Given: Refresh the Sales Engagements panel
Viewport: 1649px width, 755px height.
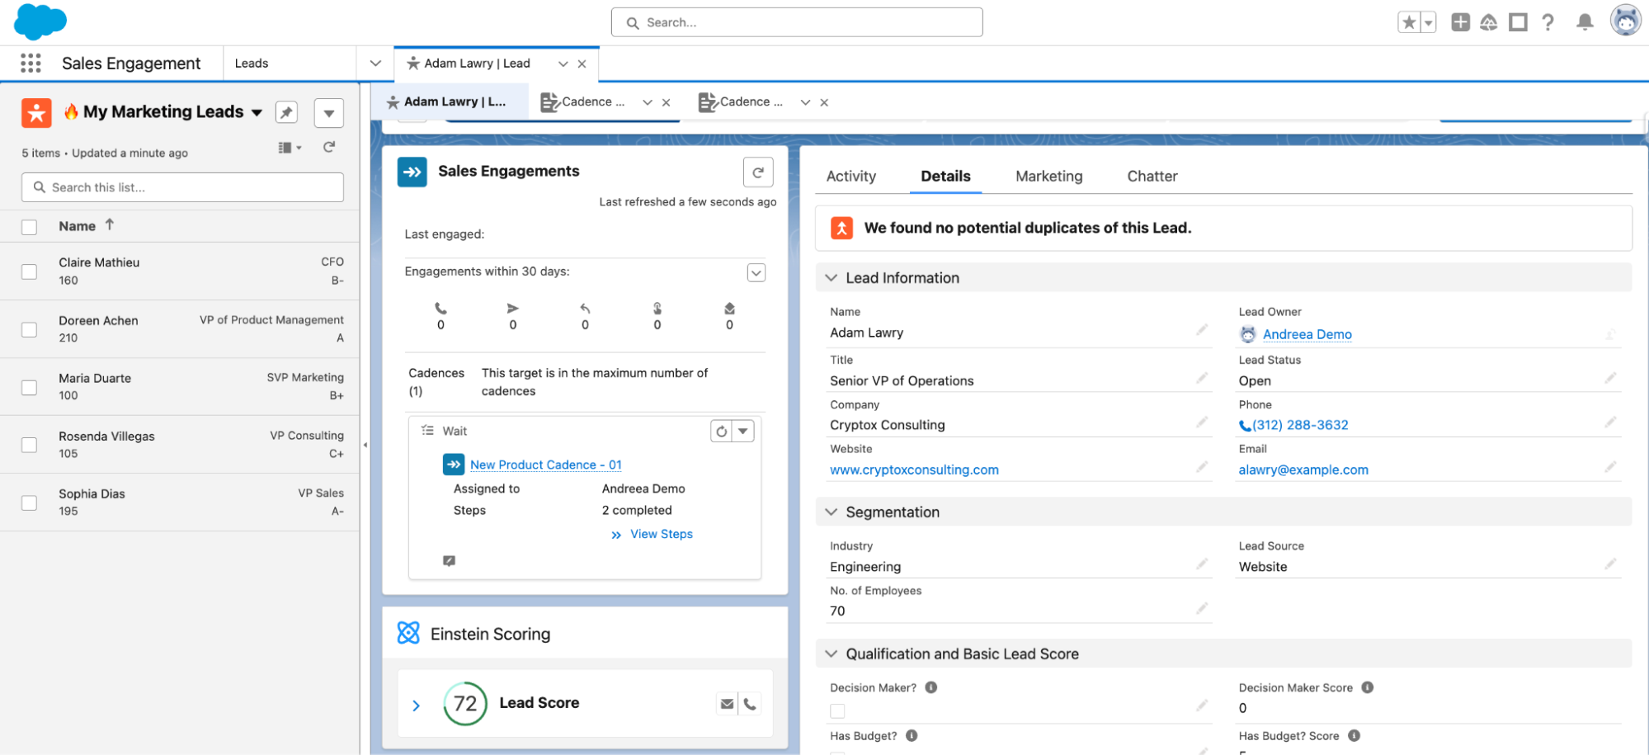Looking at the screenshot, I should coord(758,172).
